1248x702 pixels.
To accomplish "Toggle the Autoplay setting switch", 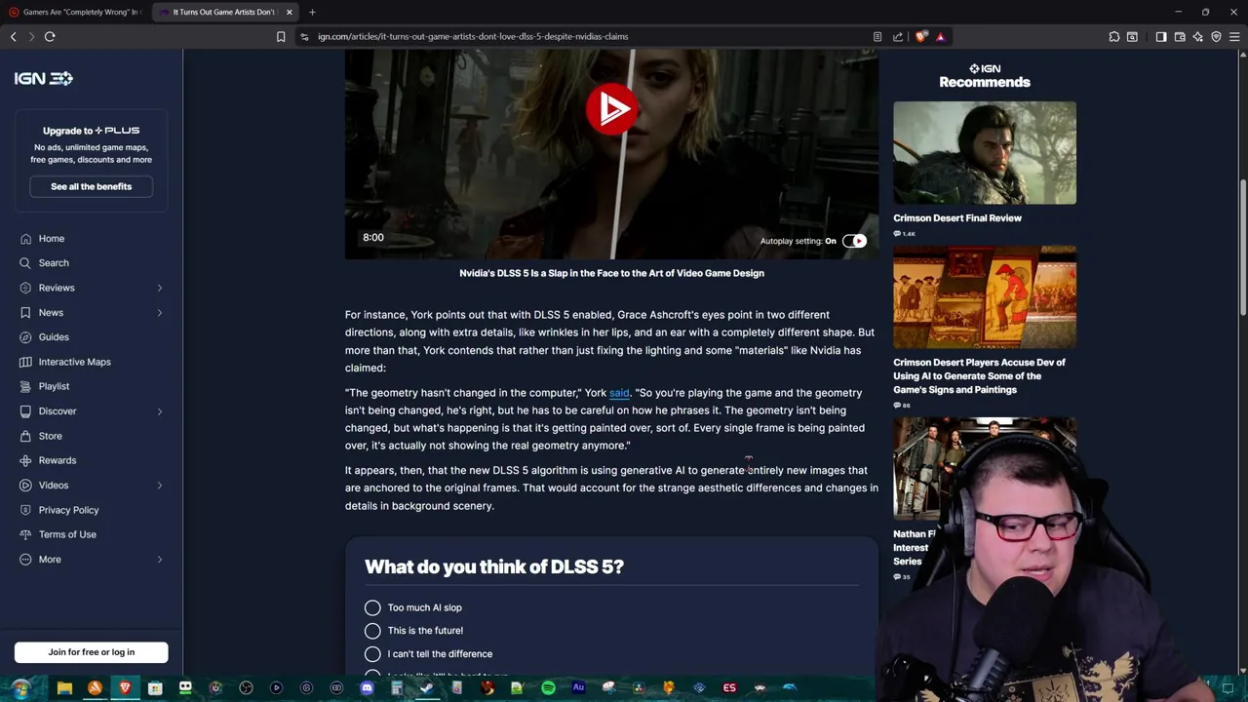I will coord(854,241).
